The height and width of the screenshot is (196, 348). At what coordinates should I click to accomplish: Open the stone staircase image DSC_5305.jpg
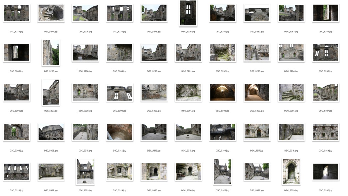[291, 92]
